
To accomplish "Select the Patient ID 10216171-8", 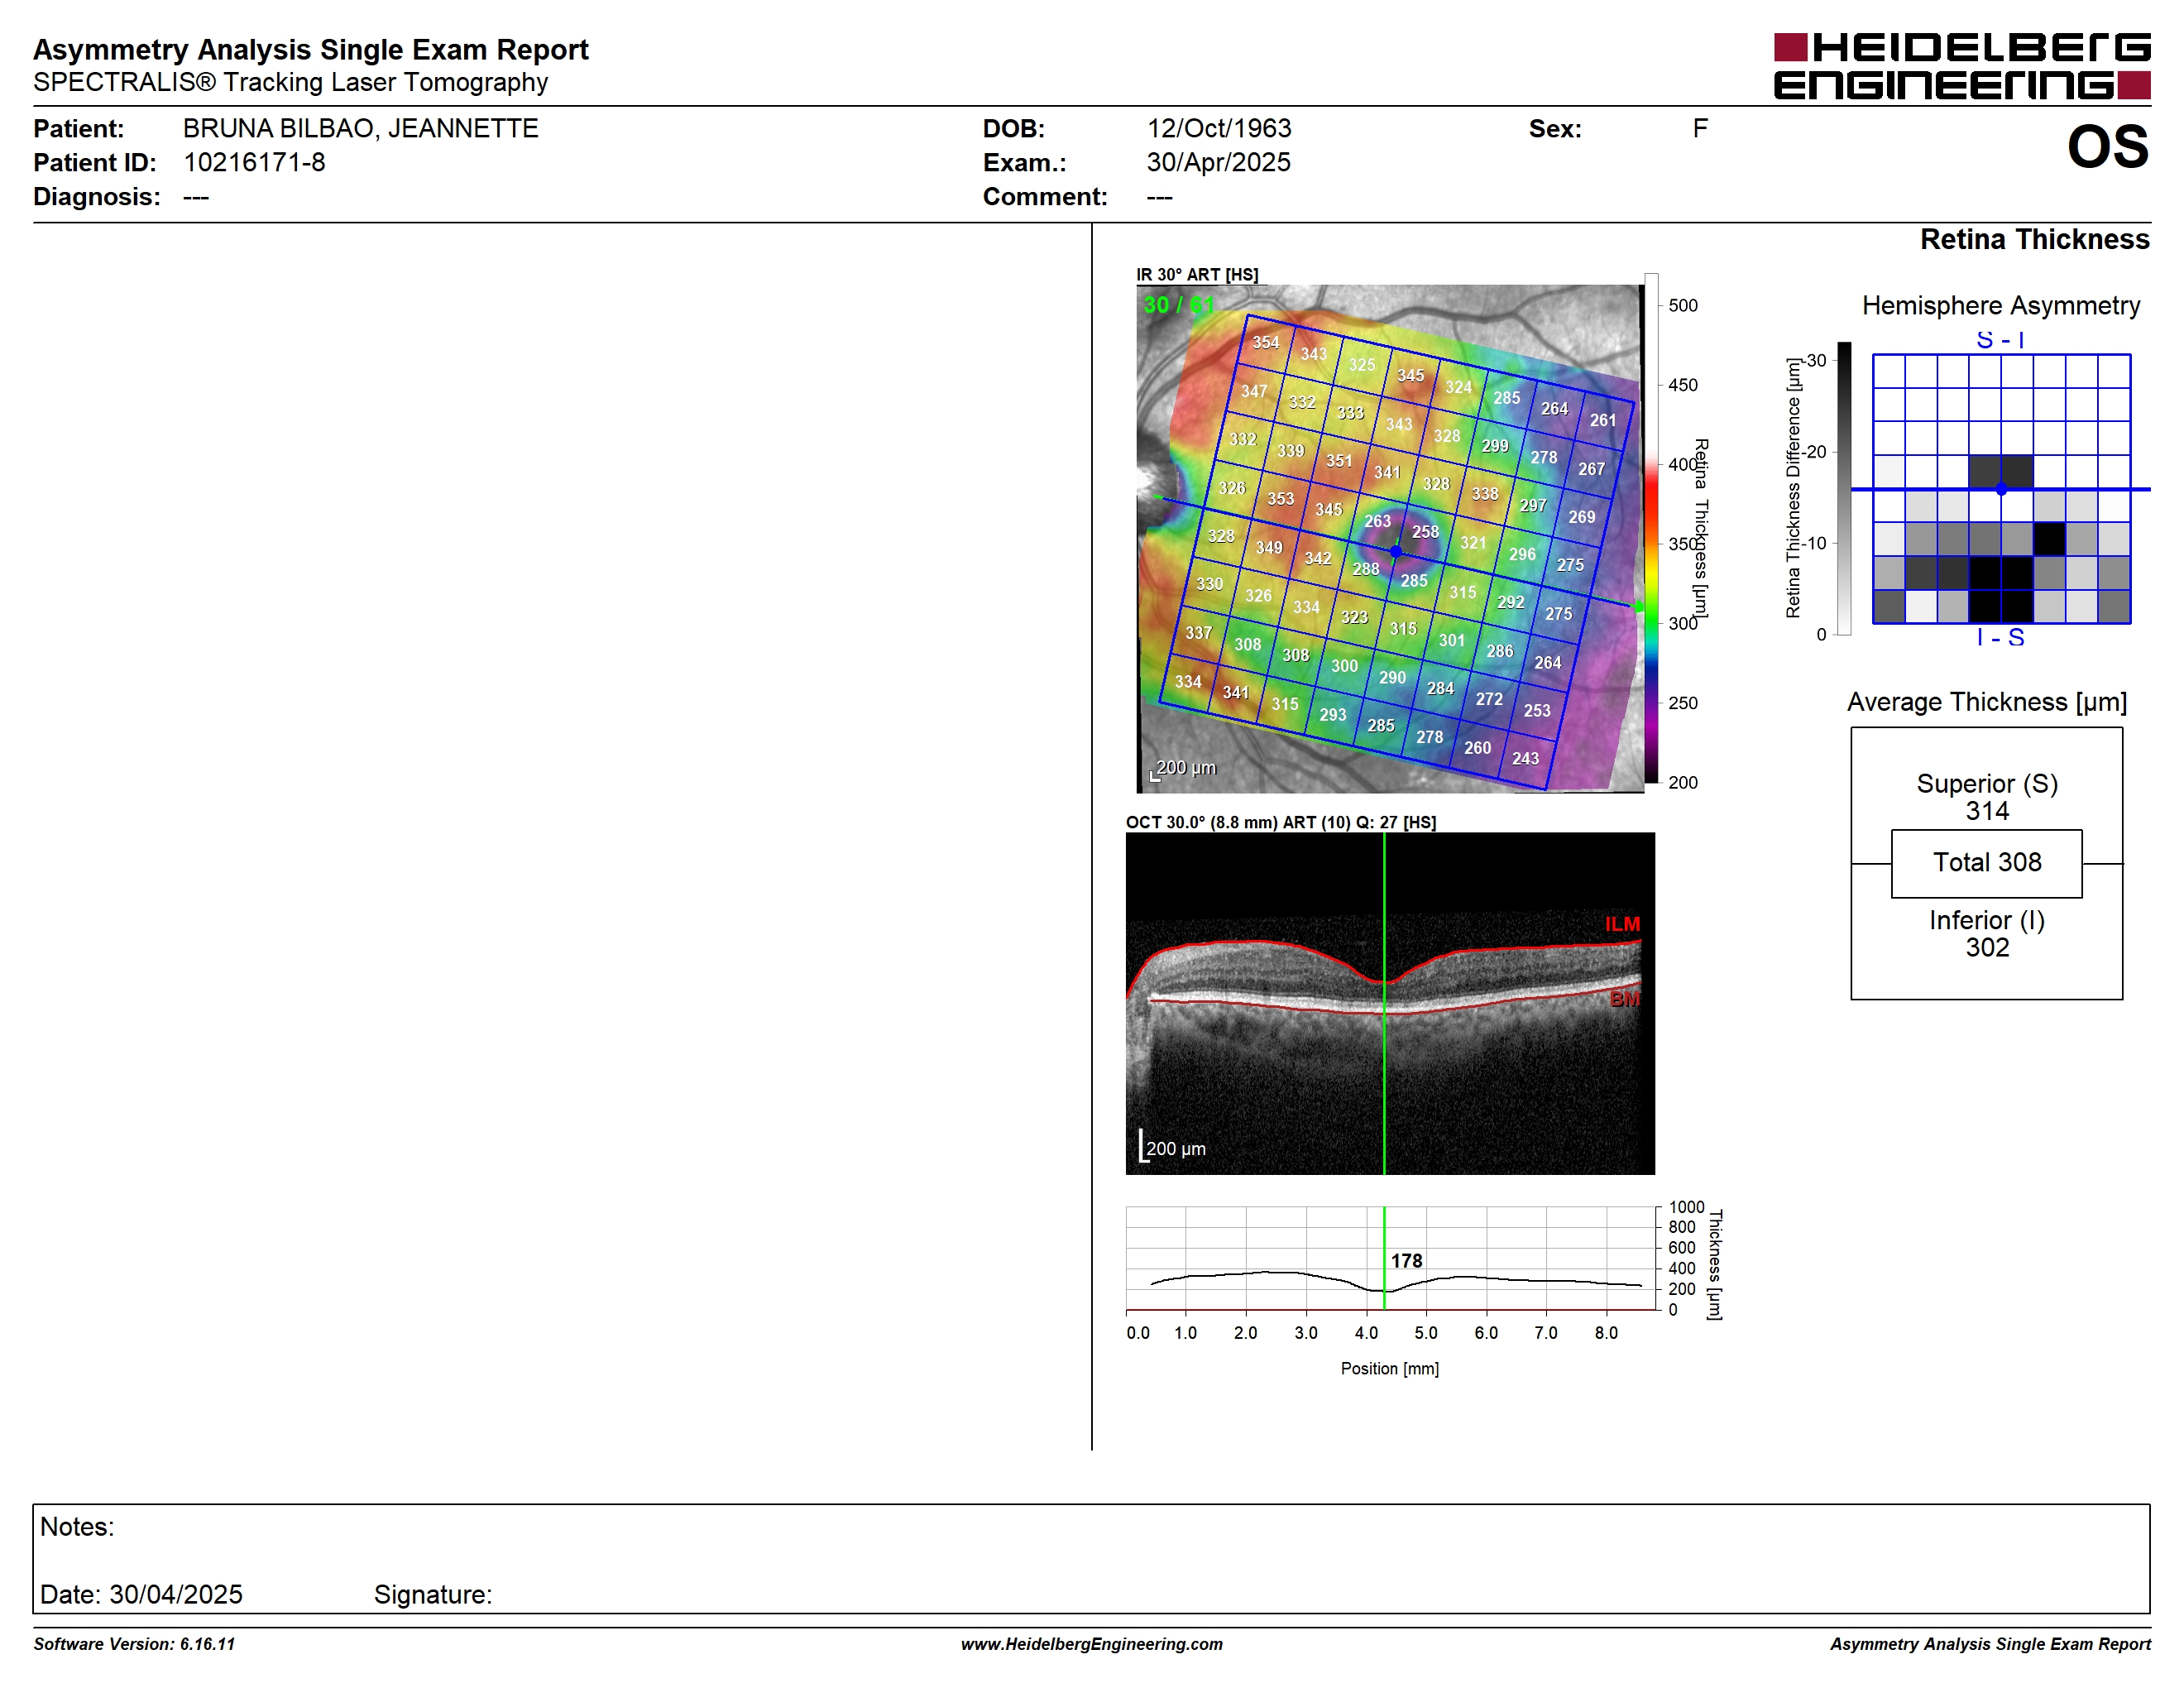I will (254, 163).
